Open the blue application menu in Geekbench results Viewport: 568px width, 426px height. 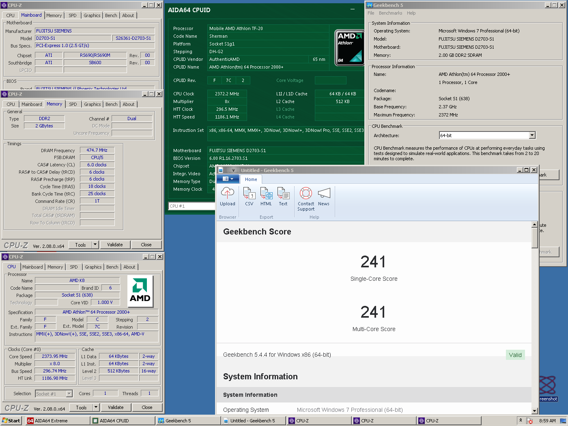pyautogui.click(x=228, y=179)
